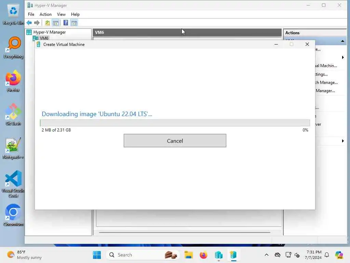This screenshot has height=263, width=350.
Task: Click the Forward arrow toolbar icon
Action: [x=37, y=23]
